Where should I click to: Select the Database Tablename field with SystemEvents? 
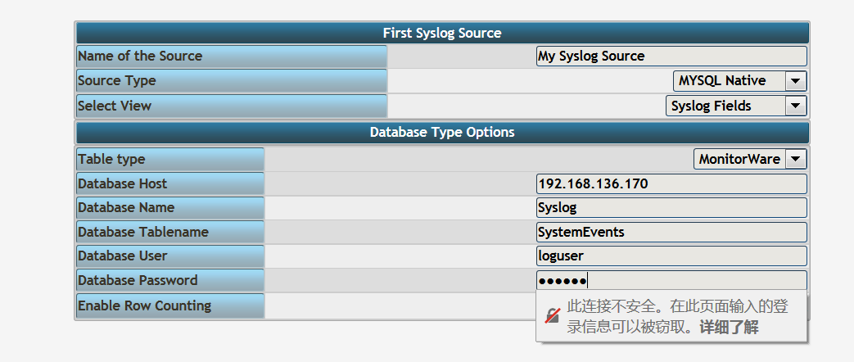click(671, 232)
